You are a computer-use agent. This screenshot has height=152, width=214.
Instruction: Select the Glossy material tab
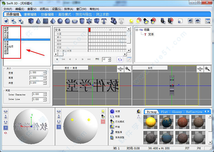coord(177,112)
